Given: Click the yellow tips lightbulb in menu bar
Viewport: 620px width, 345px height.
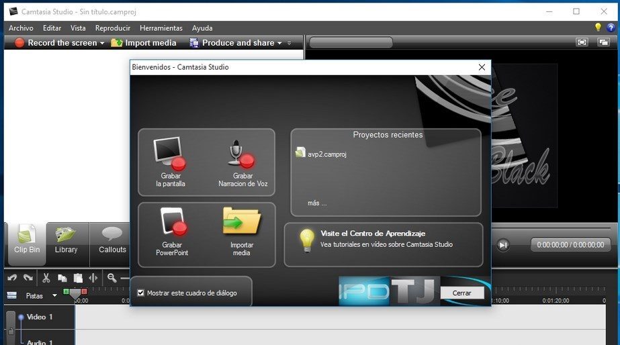Looking at the screenshot, I should point(598,28).
